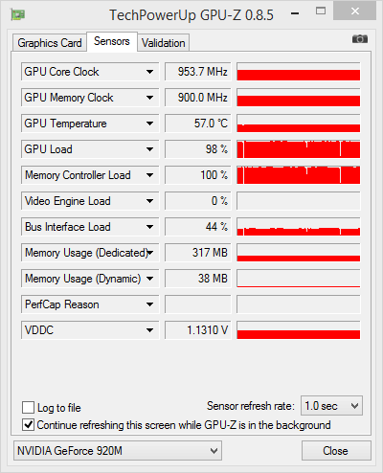Screen dimensions: 383x473
Task: Maximize the GPU-Z window
Action: tap(321, 11)
